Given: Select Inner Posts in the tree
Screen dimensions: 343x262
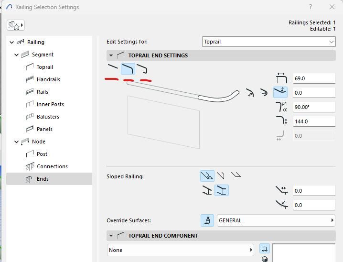Looking at the screenshot, I should click(x=50, y=104).
